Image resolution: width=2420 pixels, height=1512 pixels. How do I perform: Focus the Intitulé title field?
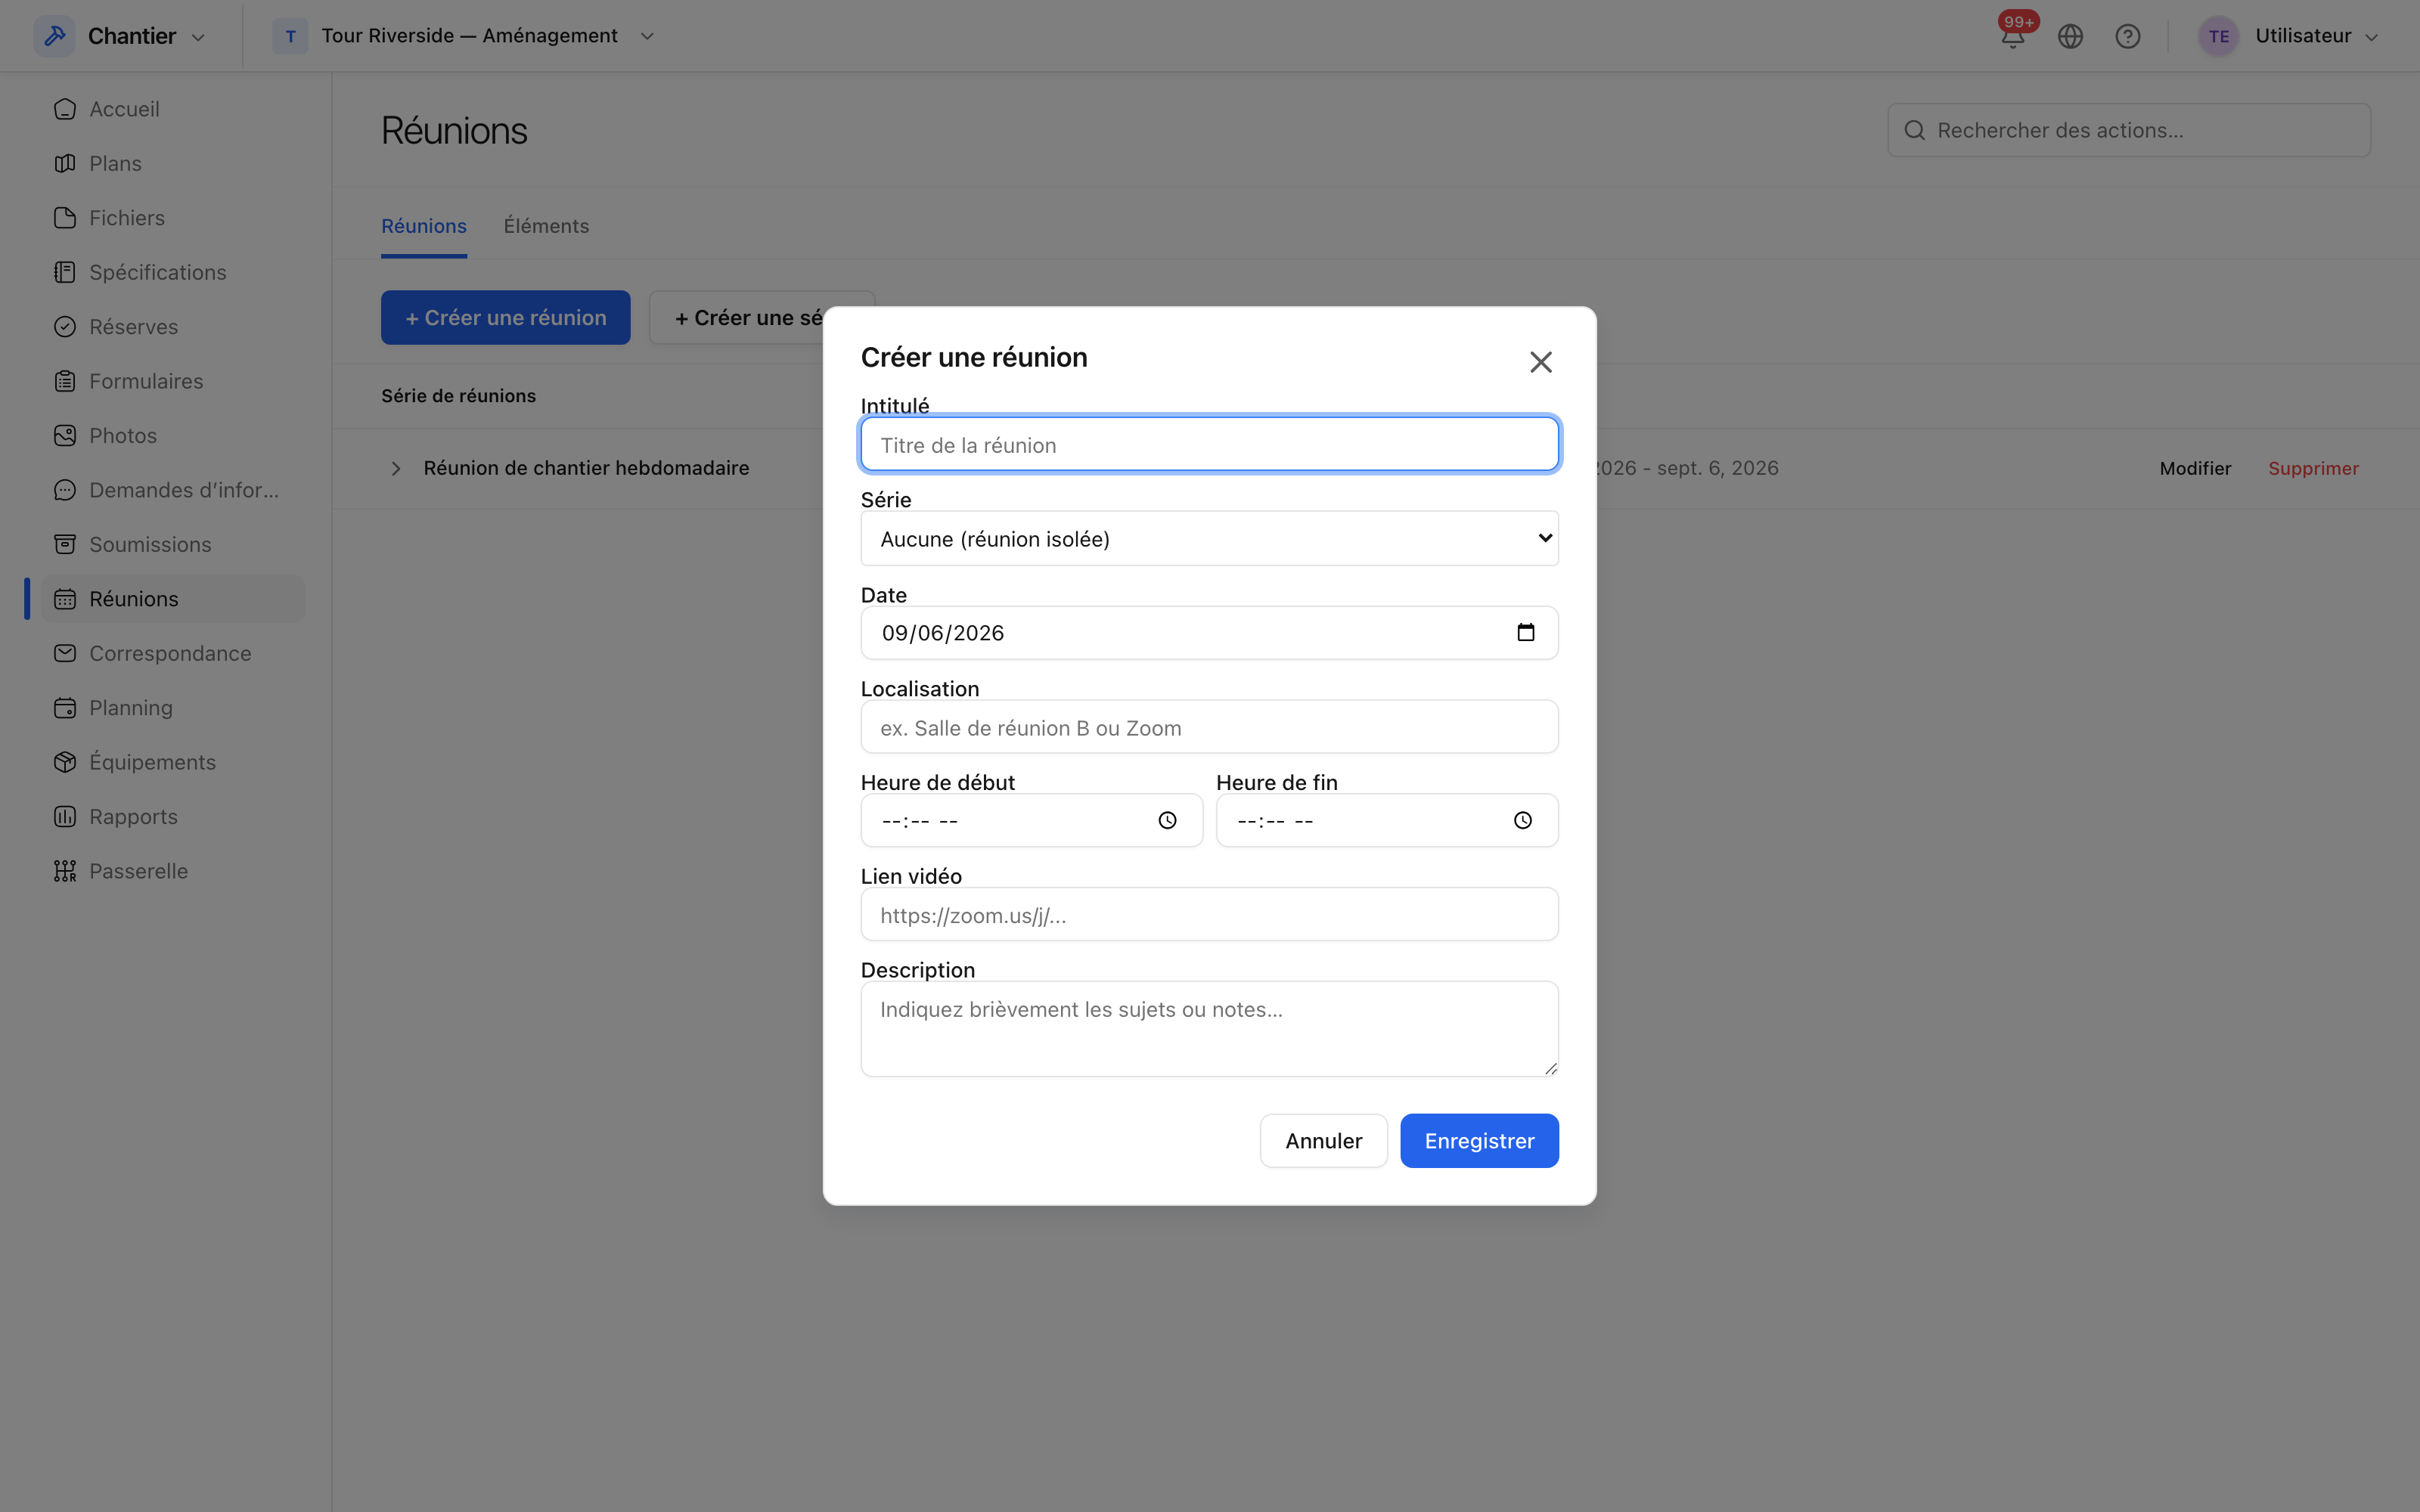coord(1209,445)
